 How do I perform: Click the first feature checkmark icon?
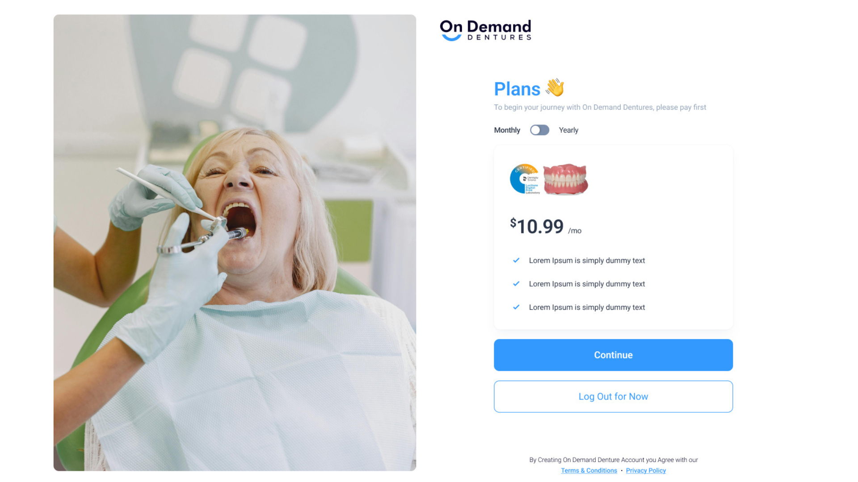[x=516, y=260]
